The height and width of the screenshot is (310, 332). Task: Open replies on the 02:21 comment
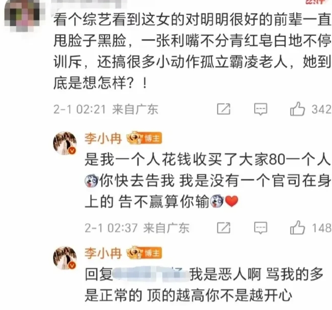[x=260, y=110]
